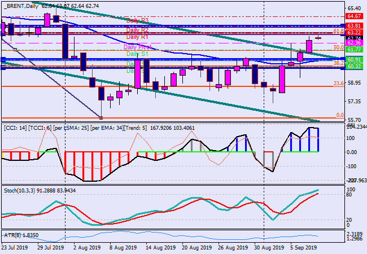Click the Stoch(10,3,3) indicator label
367x254 pixels.
point(40,190)
